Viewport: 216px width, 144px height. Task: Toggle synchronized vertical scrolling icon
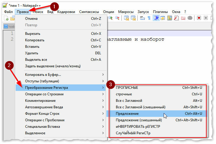(x=126, y=18)
